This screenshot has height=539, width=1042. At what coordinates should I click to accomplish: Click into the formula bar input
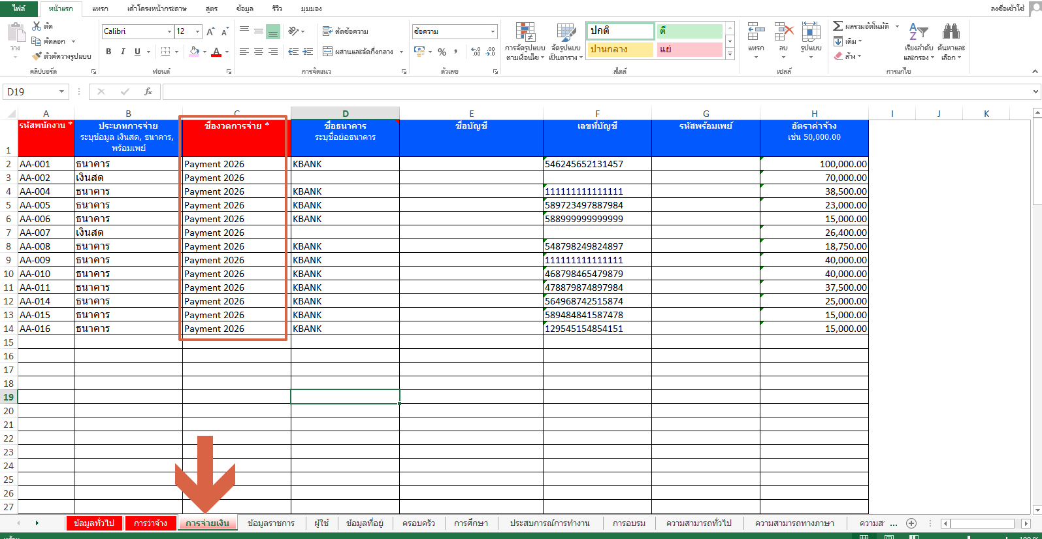595,92
